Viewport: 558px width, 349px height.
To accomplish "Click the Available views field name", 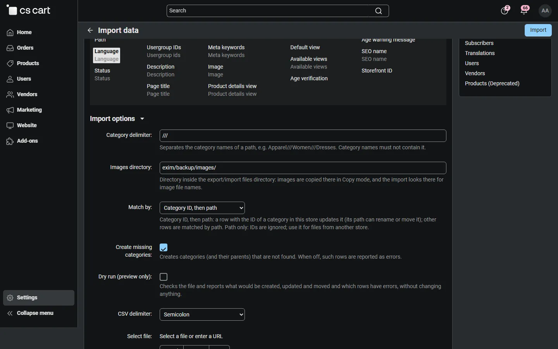I will (309, 59).
